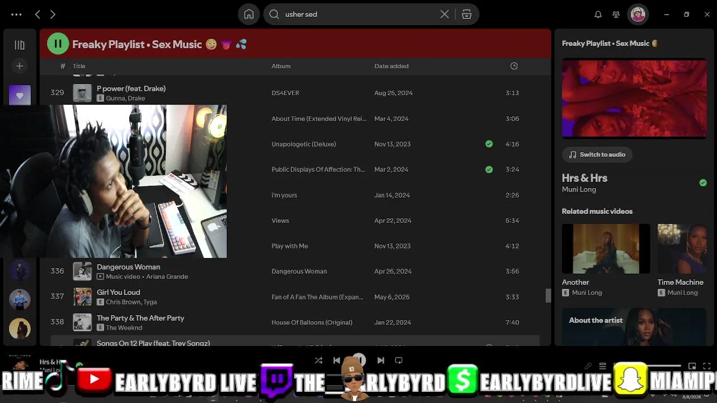Sort tracks by Album column
Image resolution: width=717 pixels, height=403 pixels.
pyautogui.click(x=281, y=66)
